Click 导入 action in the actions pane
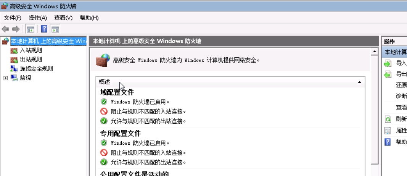The height and width of the screenshot is (176, 407). click(401, 63)
